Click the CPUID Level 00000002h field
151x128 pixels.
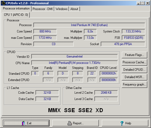[x=109, y=73]
